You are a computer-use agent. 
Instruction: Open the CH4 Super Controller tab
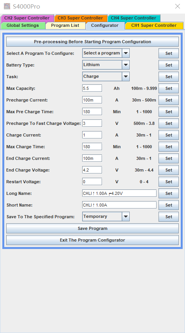pyautogui.click(x=134, y=18)
